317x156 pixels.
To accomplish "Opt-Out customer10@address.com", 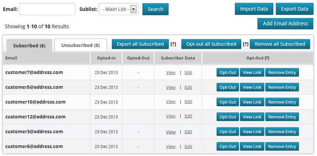I will point(228,102).
